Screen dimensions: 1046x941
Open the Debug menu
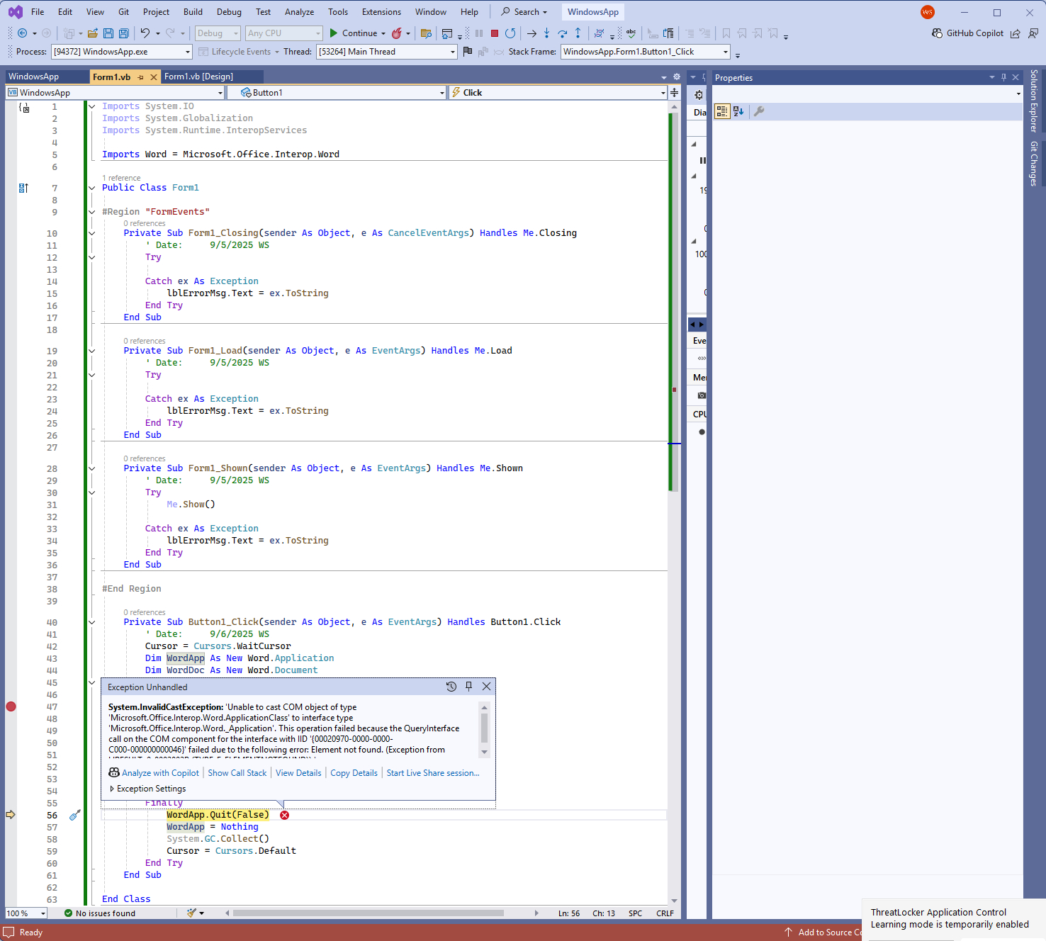pos(229,12)
